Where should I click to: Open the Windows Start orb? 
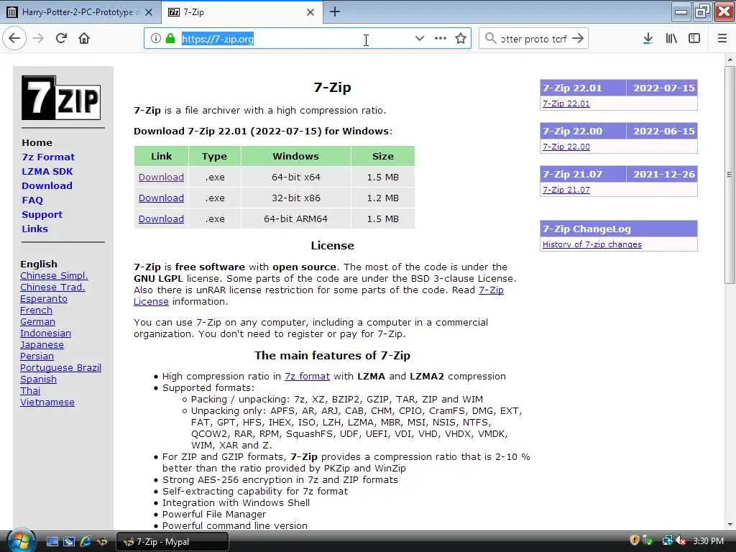point(21,540)
